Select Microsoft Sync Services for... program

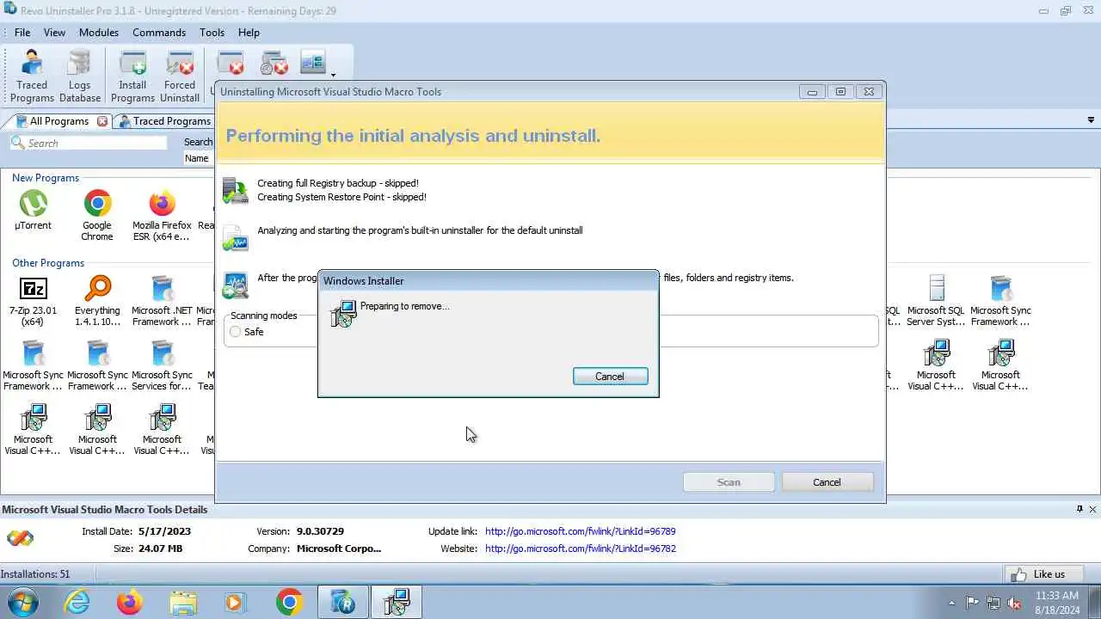click(162, 365)
